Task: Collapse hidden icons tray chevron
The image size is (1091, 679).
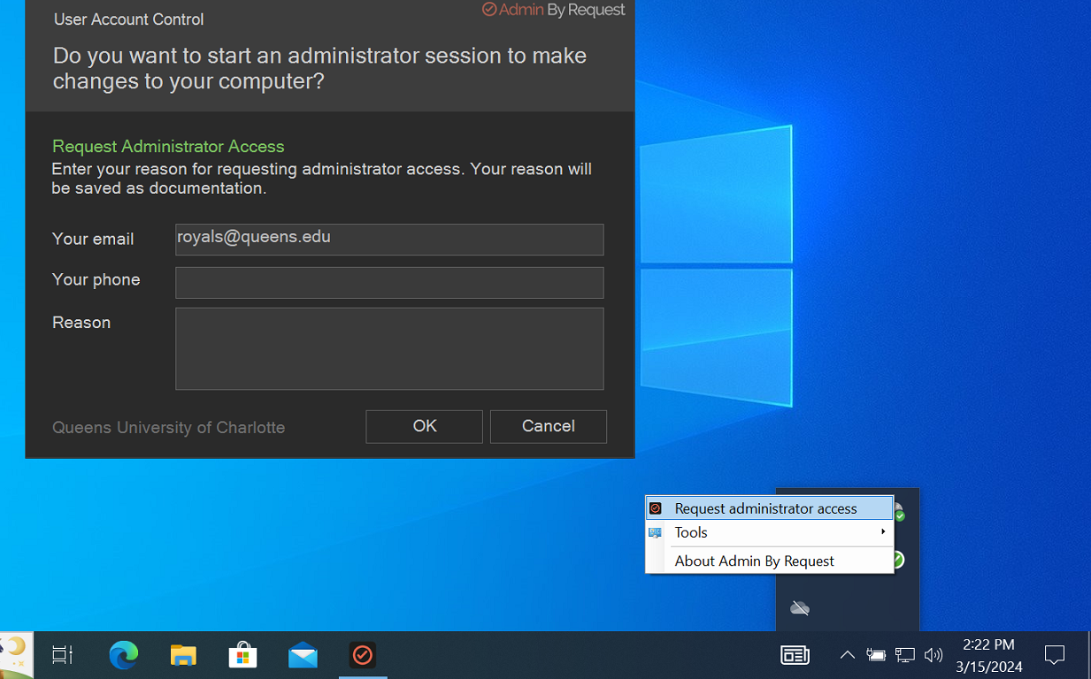Action: coord(847,655)
